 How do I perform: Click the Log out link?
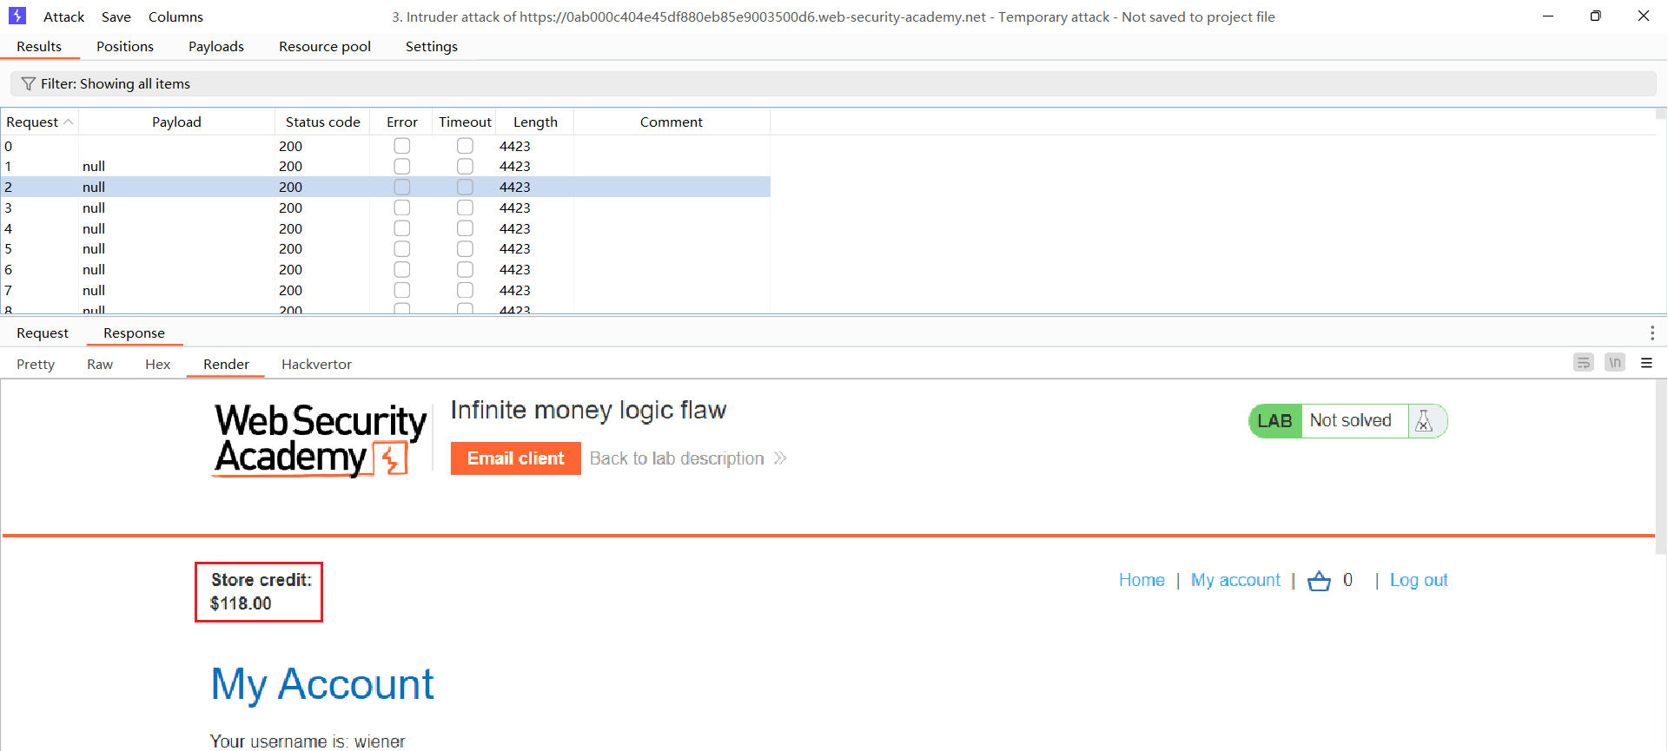tap(1419, 580)
